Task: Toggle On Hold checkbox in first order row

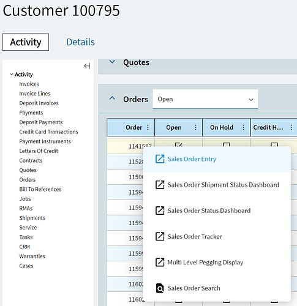Action: (227, 145)
